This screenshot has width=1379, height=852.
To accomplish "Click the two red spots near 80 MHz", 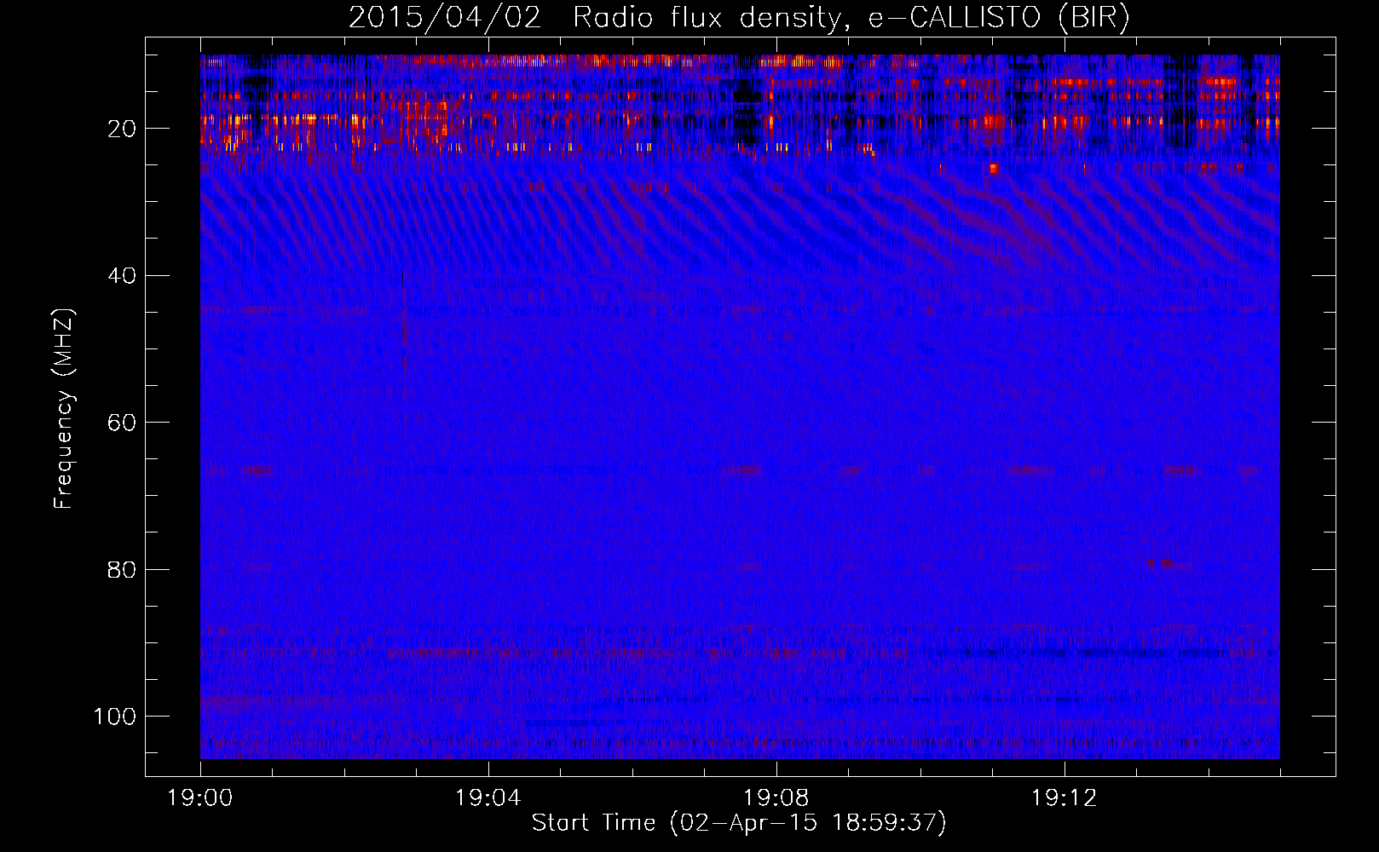I will tap(1159, 563).
